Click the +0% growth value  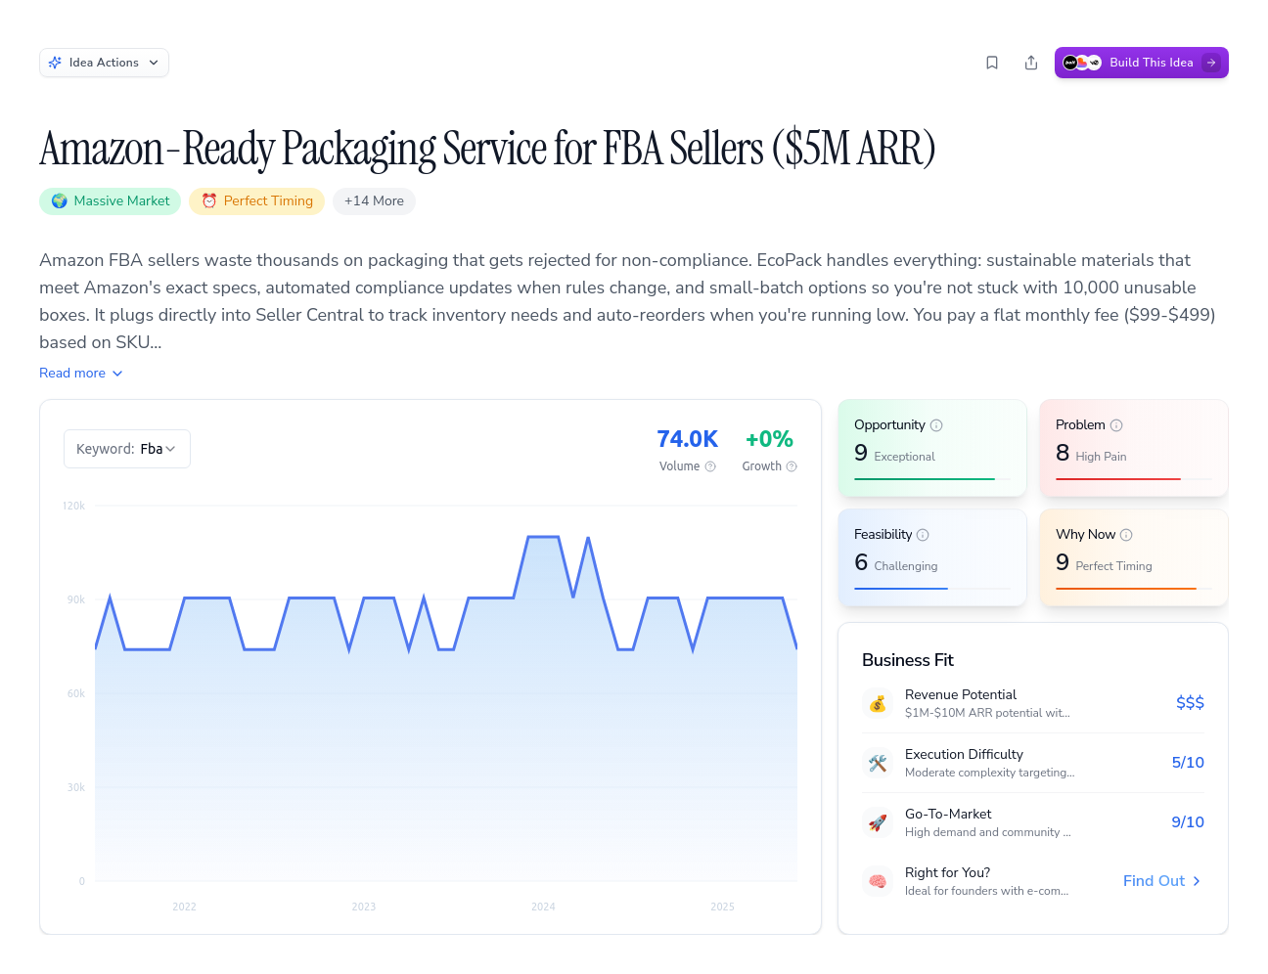click(x=769, y=439)
